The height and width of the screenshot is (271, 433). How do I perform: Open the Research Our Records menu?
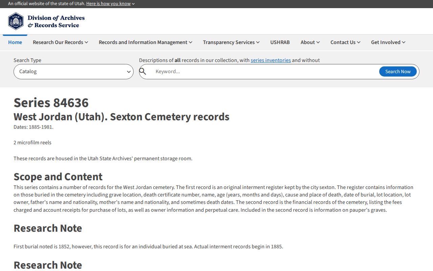[61, 42]
